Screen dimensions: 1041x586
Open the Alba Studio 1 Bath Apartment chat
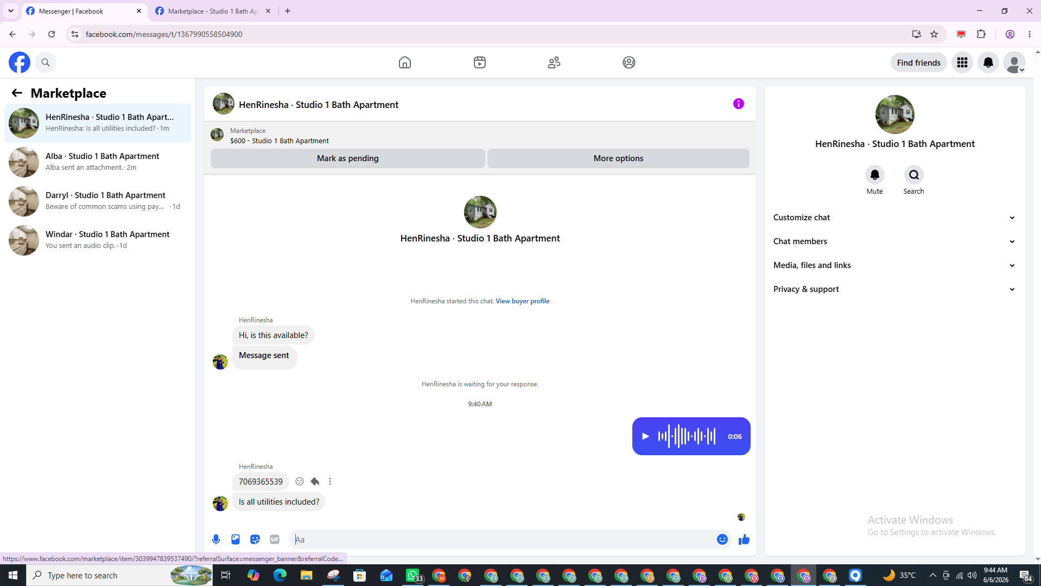(98, 162)
